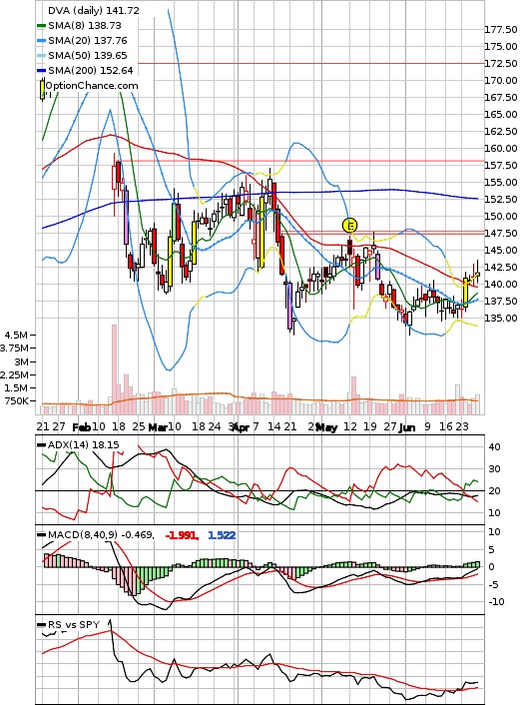Click the 'Apr' date axis label
This screenshot has width=525, height=705.
(x=241, y=427)
